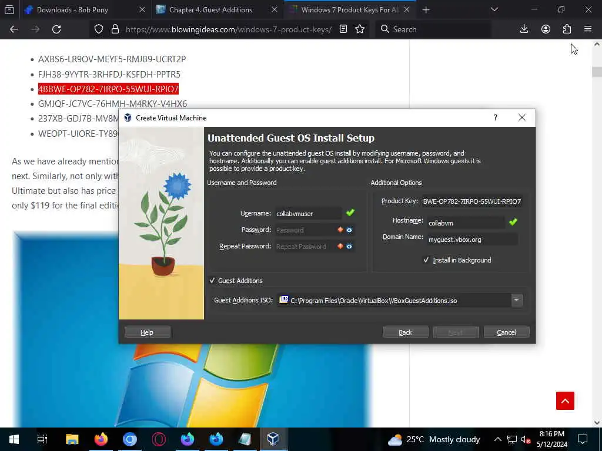Open the Firefox downloads panel
The height and width of the screenshot is (451, 602).
[524, 29]
